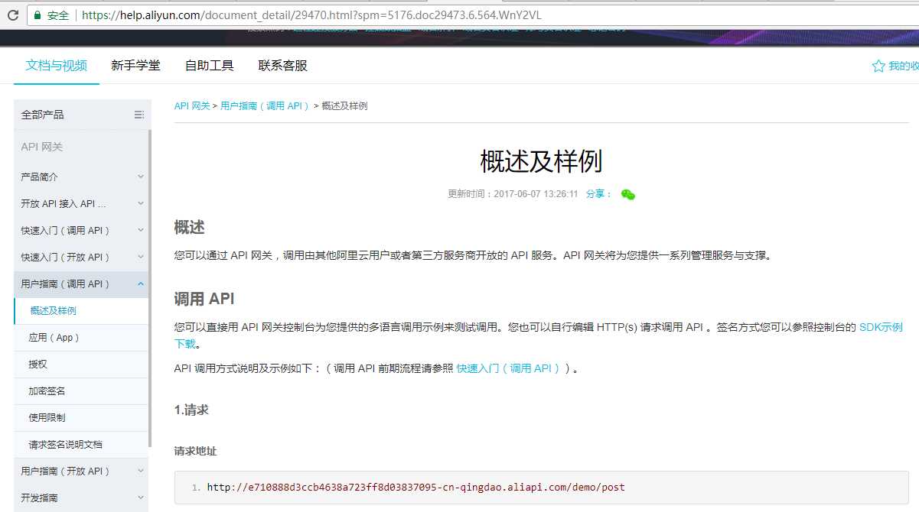
Task: Click API 网关 breadcrumb link
Action: tap(192, 106)
